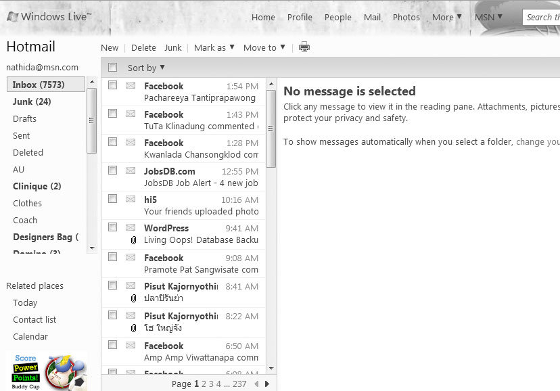Open the Calendar link
This screenshot has height=391, width=560.
30,336
